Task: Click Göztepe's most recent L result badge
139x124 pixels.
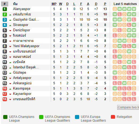Action: tap(134, 73)
